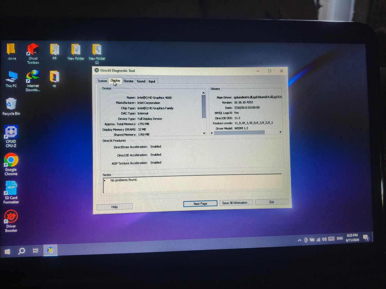Click 'No problems found.' note
Viewport: 386px width, 289px height.
tap(124, 180)
